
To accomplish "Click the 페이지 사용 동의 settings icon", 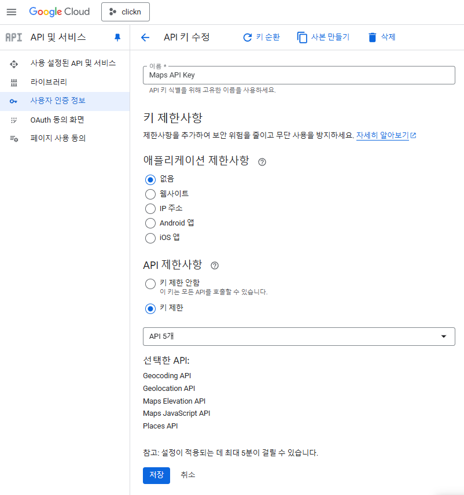I will pos(14,139).
